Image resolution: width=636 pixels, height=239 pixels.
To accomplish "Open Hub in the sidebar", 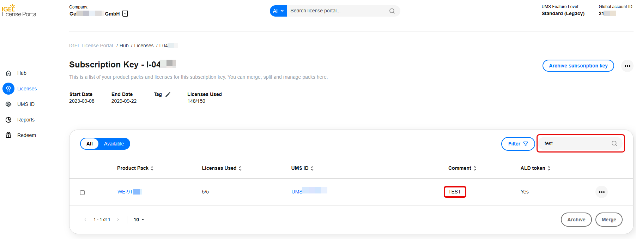I will (22, 73).
